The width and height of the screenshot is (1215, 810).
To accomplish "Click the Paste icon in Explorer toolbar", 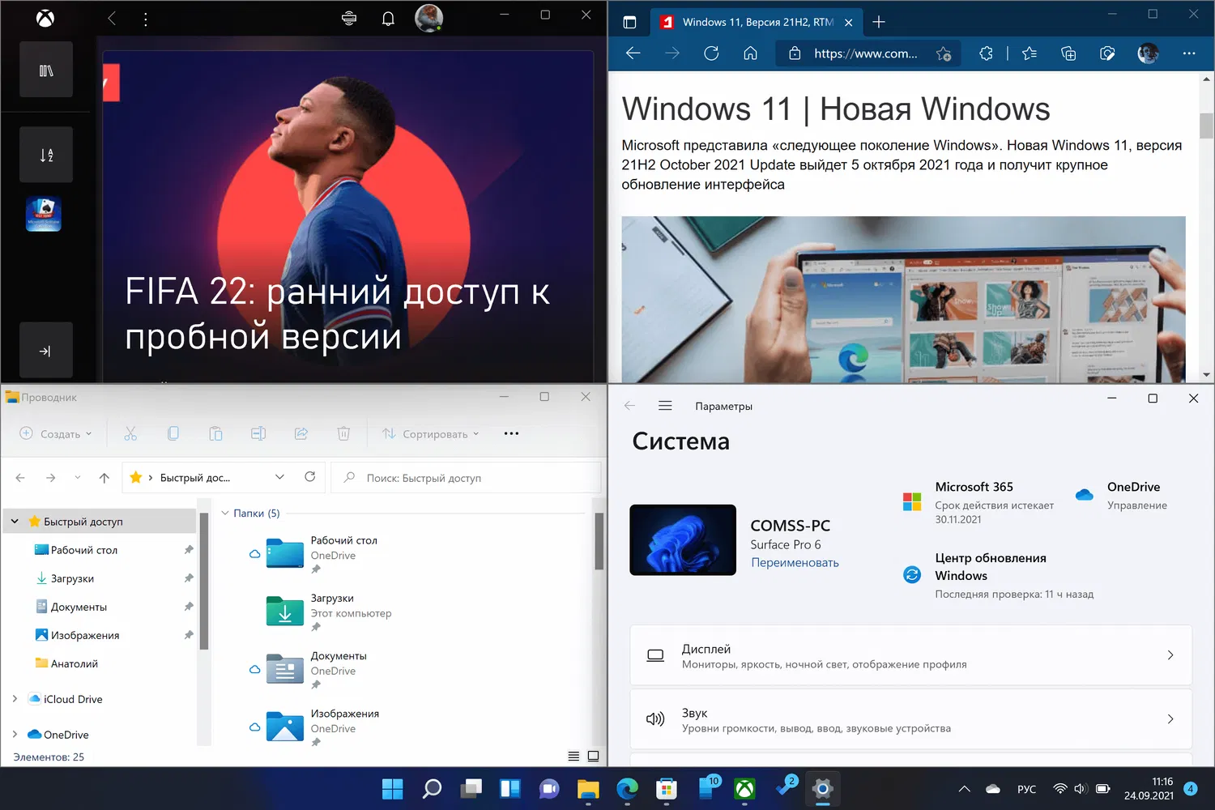I will (215, 434).
